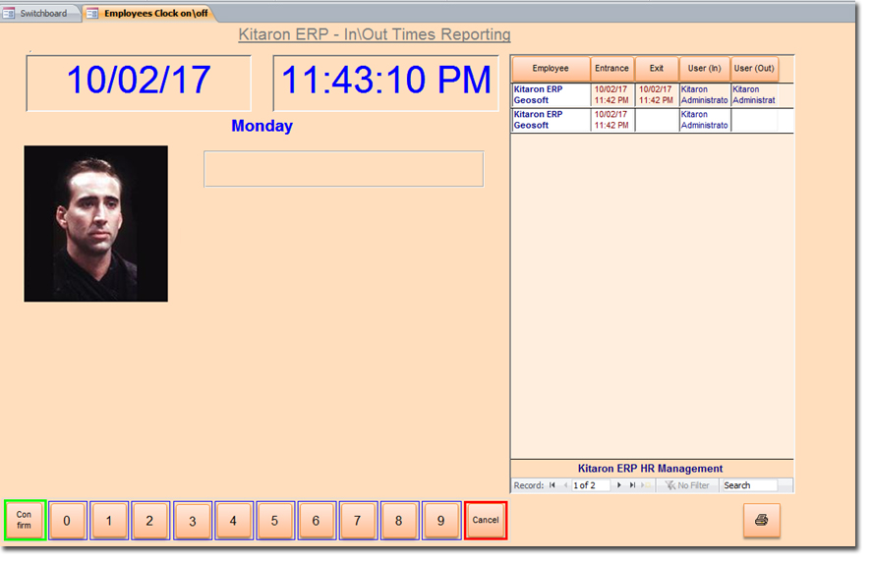Click the employee photo

[x=95, y=224]
